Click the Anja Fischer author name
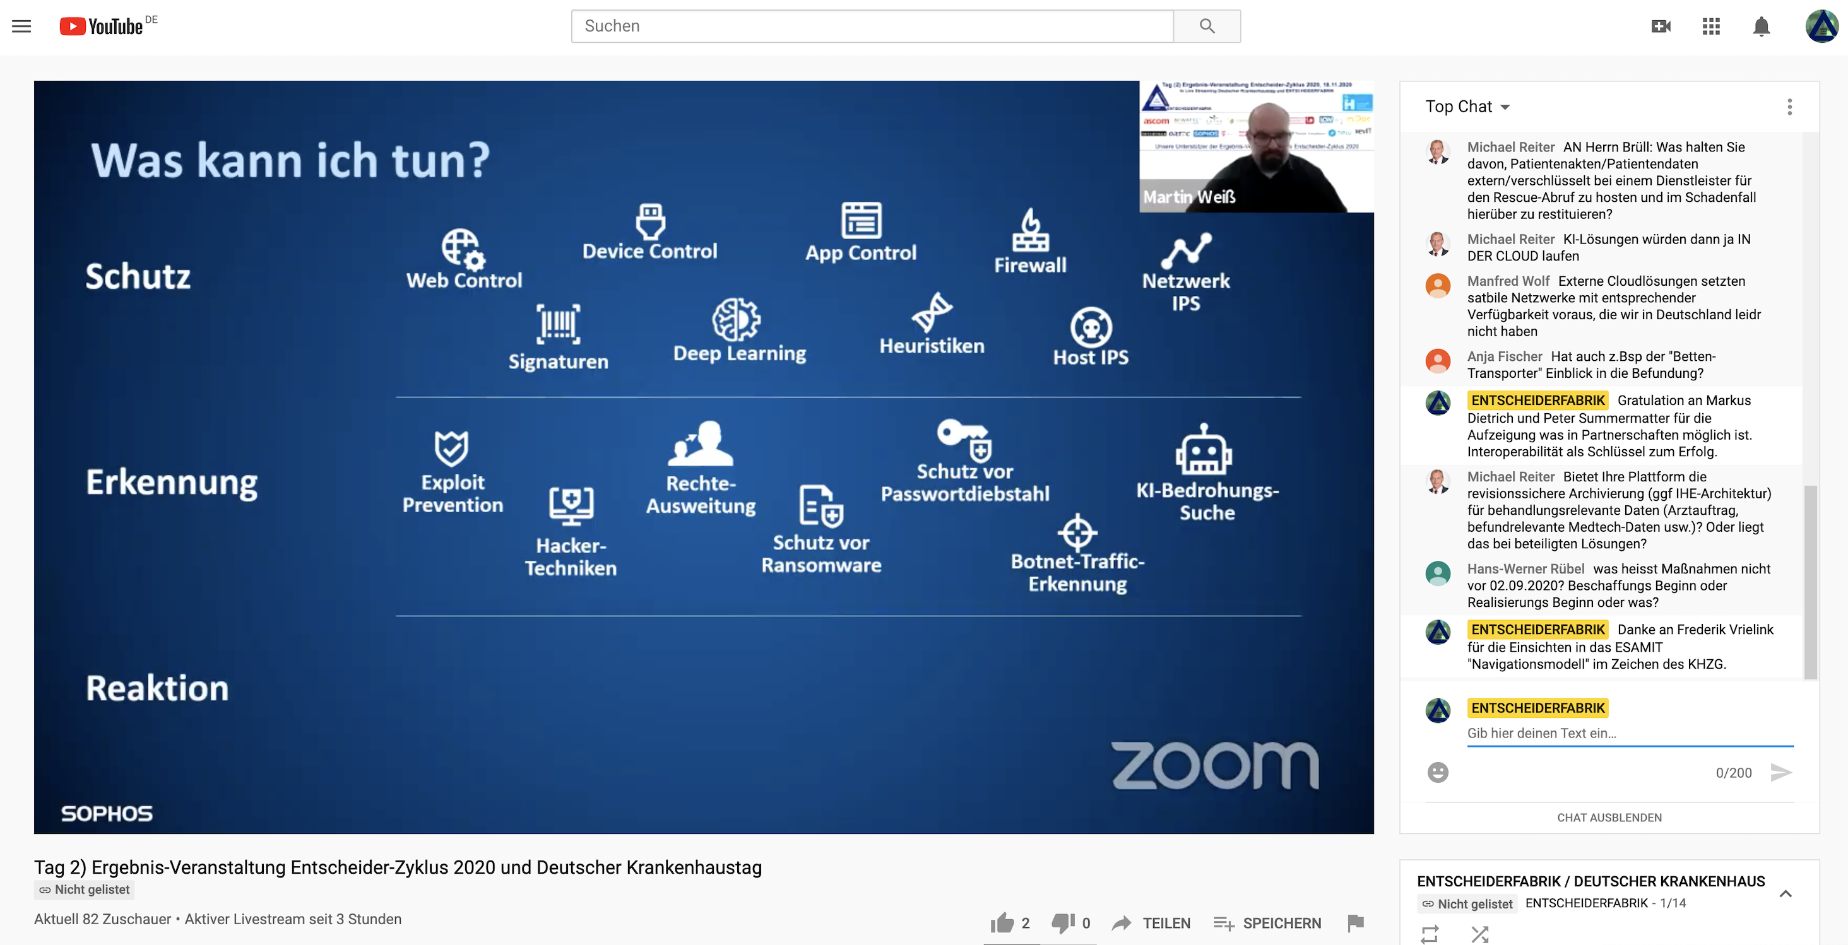 [1505, 356]
